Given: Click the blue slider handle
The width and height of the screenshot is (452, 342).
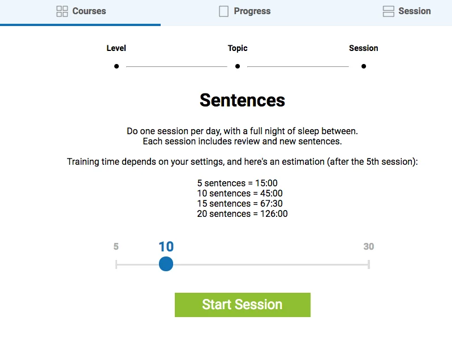Looking at the screenshot, I should tap(166, 264).
